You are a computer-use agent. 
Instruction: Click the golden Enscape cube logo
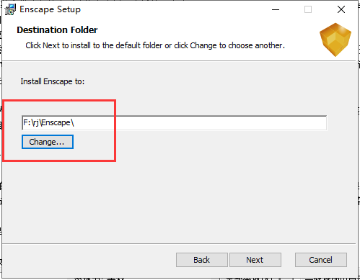point(335,40)
